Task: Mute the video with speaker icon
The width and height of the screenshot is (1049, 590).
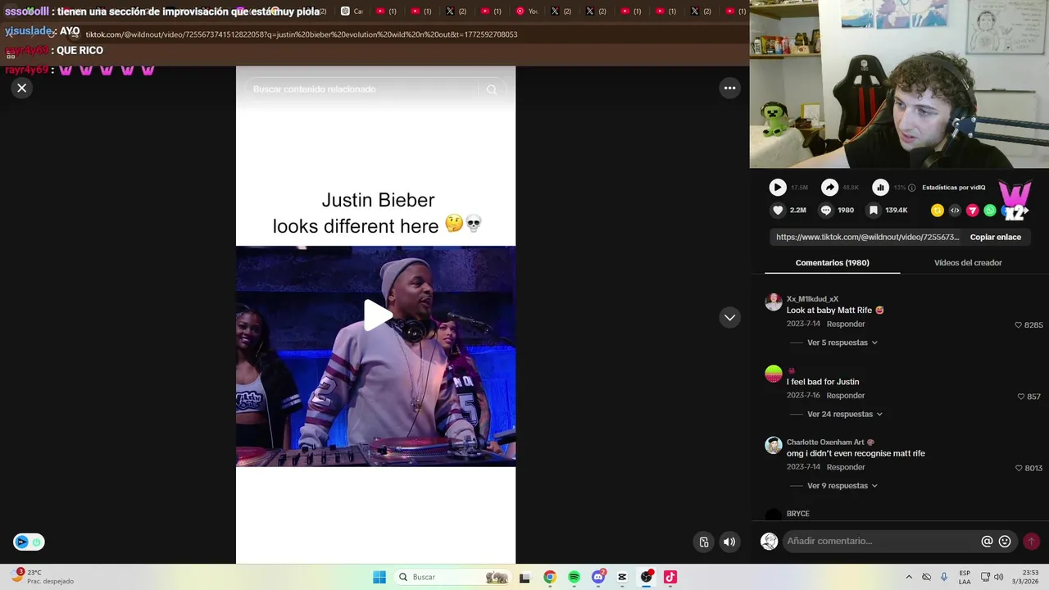Action: coord(729,542)
